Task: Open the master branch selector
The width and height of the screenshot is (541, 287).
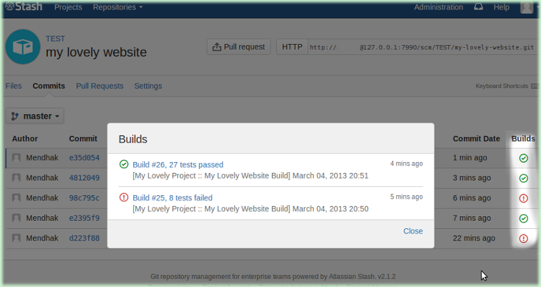Action: pyautogui.click(x=35, y=116)
